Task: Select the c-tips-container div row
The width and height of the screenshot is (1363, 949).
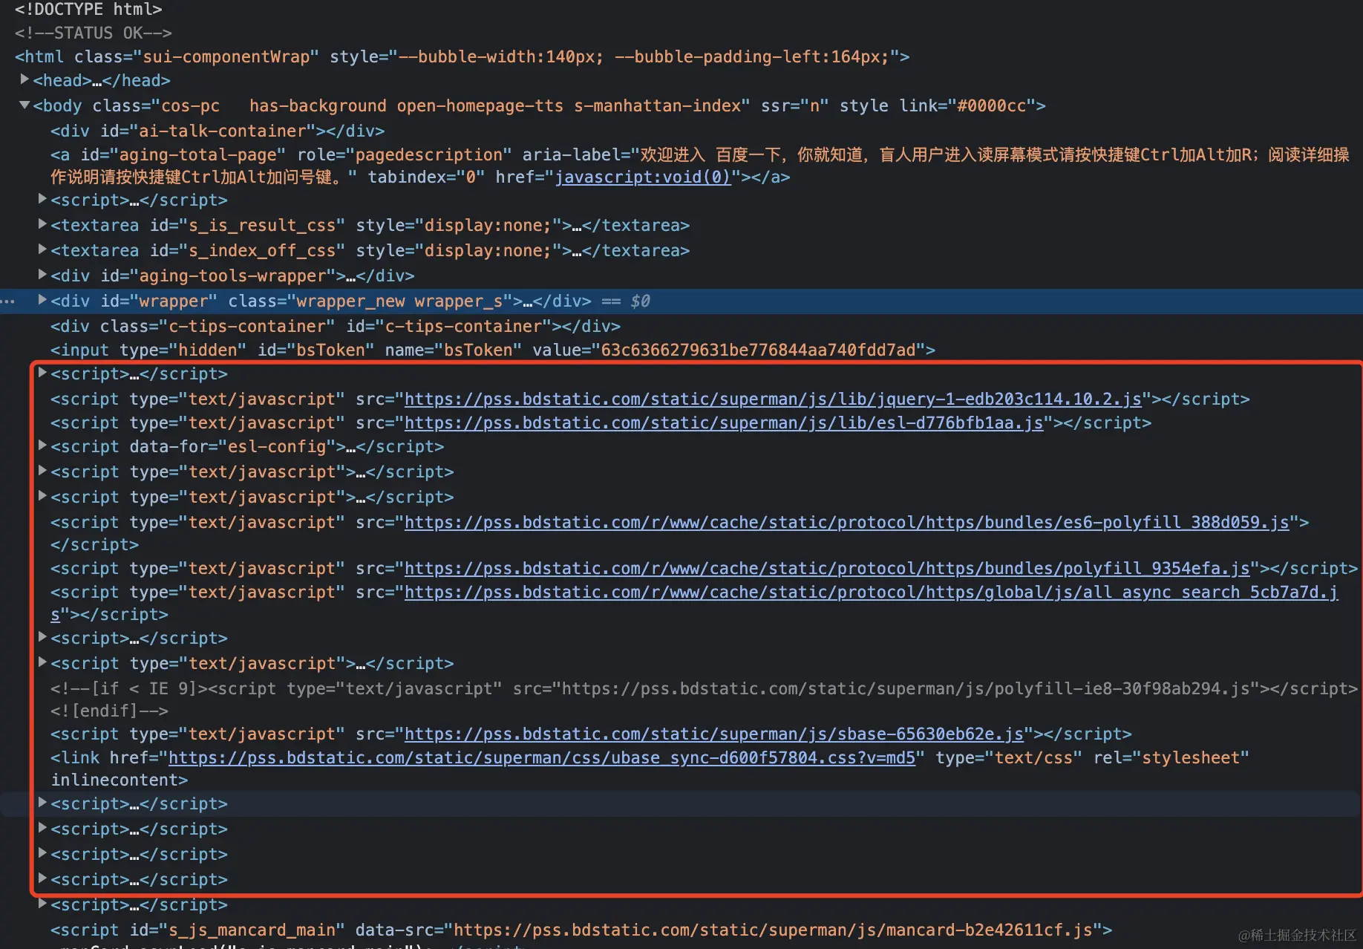Action: pos(336,326)
